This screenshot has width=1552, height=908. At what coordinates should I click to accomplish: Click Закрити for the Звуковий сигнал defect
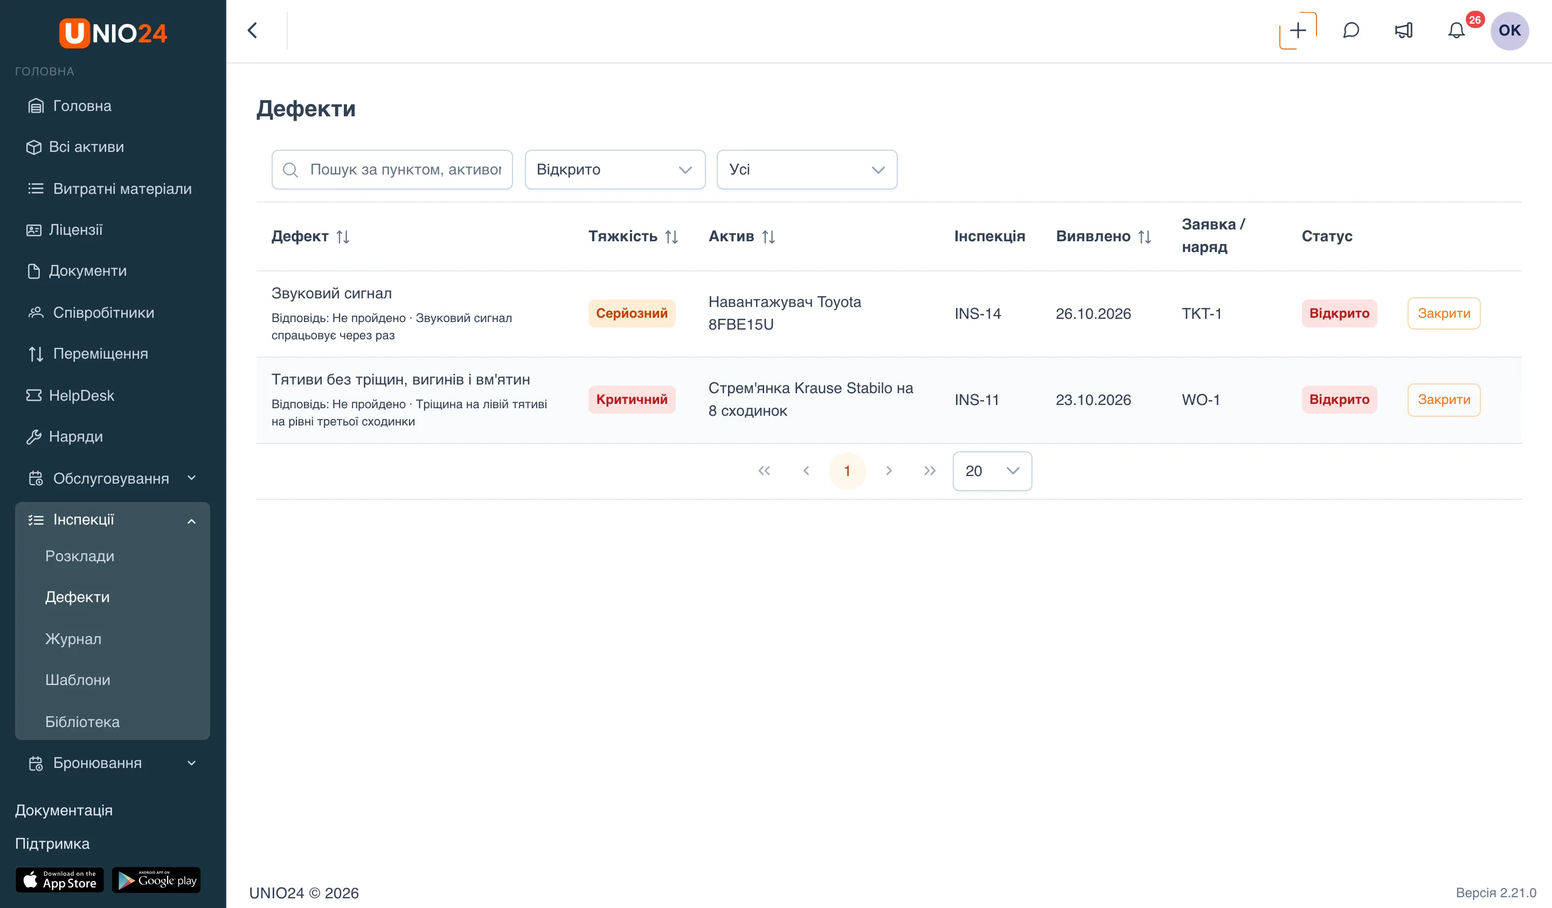1443,313
